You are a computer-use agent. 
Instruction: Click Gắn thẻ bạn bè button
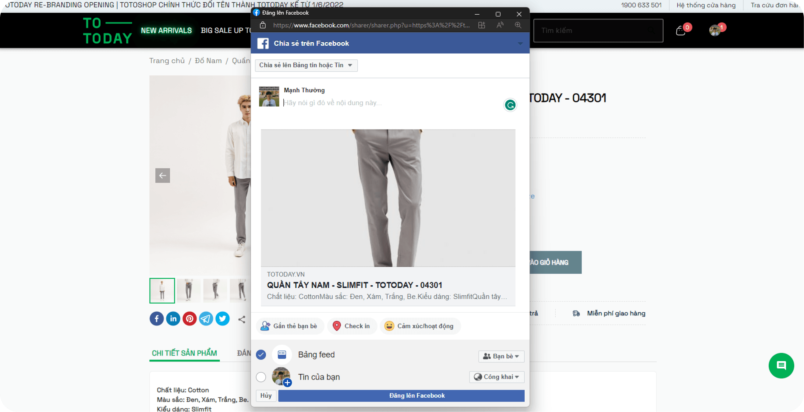[290, 326]
